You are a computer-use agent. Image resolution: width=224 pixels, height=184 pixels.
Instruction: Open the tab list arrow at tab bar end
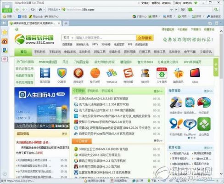(x=221, y=23)
